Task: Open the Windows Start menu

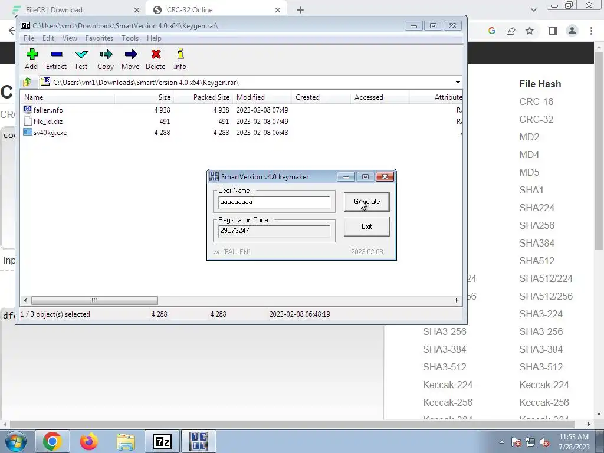Action: click(x=16, y=441)
